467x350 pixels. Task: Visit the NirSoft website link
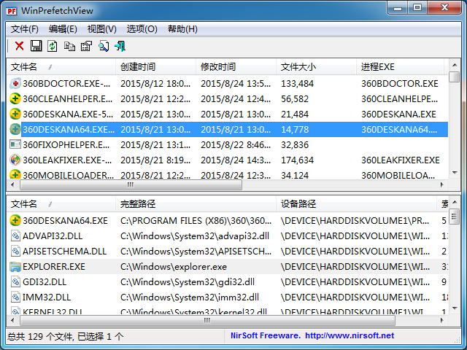click(349, 336)
